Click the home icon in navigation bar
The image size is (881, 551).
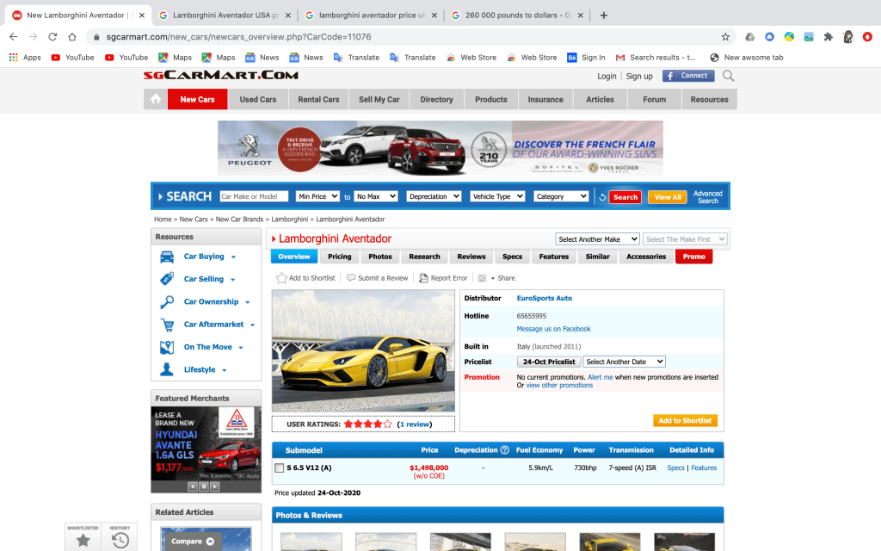[x=155, y=99]
